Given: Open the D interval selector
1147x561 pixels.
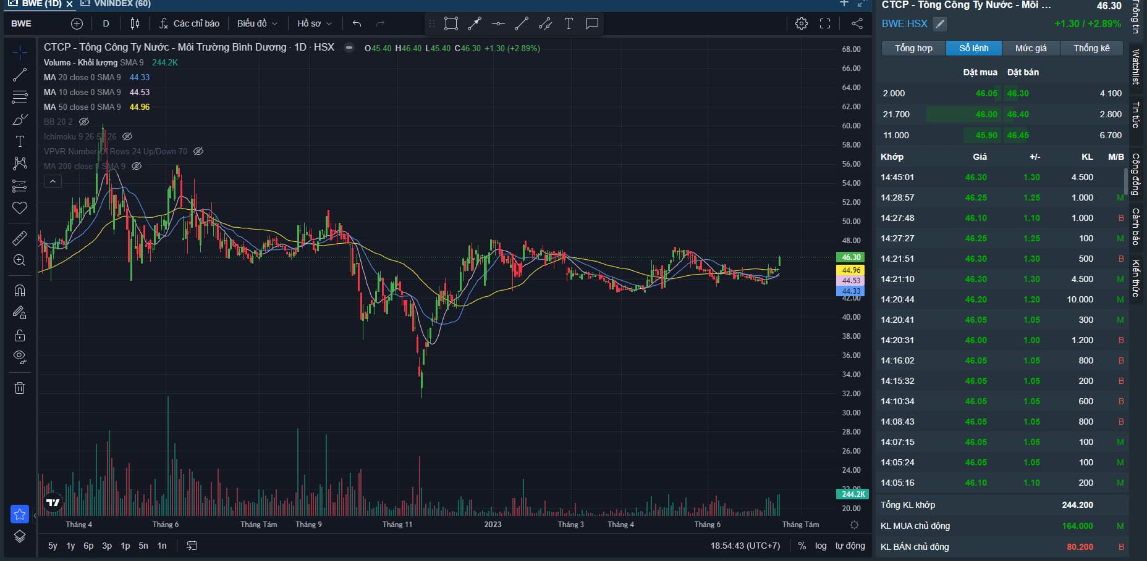Looking at the screenshot, I should click(x=106, y=23).
